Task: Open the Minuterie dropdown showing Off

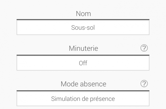Action: [x=83, y=63]
